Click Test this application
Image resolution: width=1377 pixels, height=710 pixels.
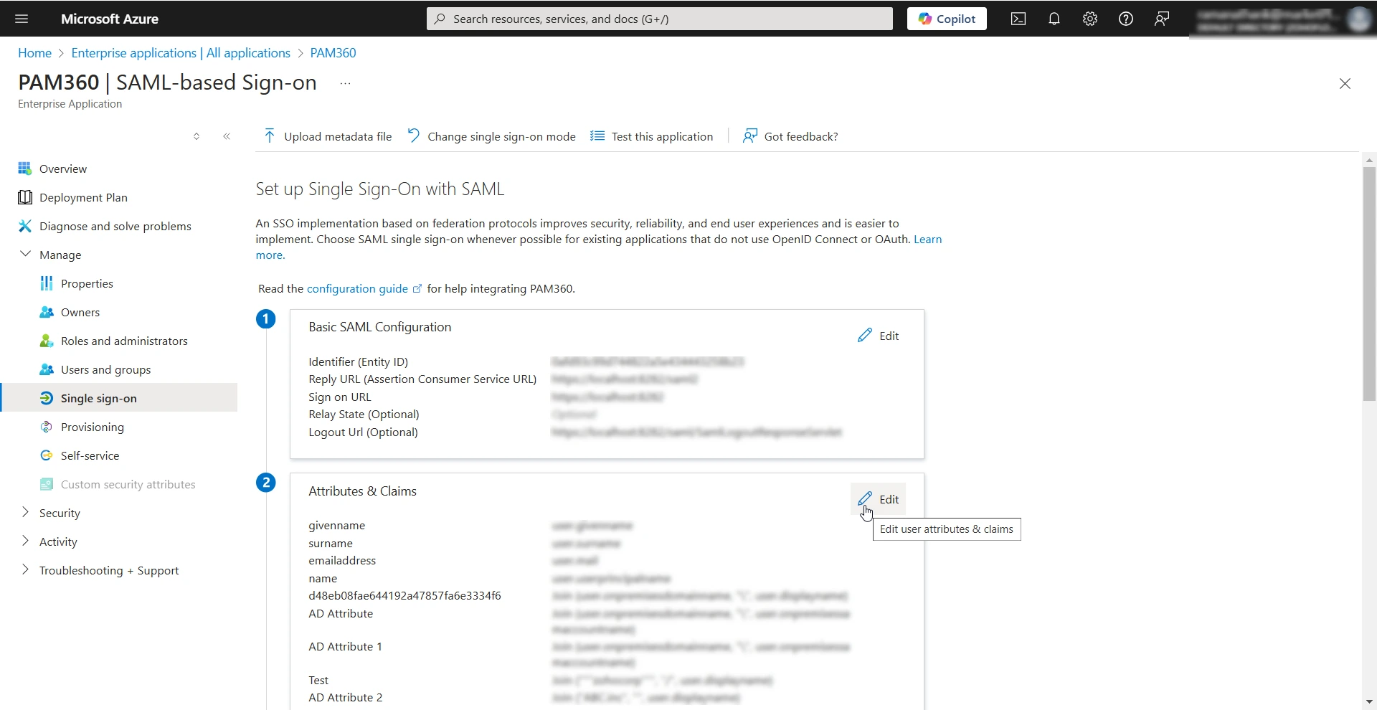point(661,136)
